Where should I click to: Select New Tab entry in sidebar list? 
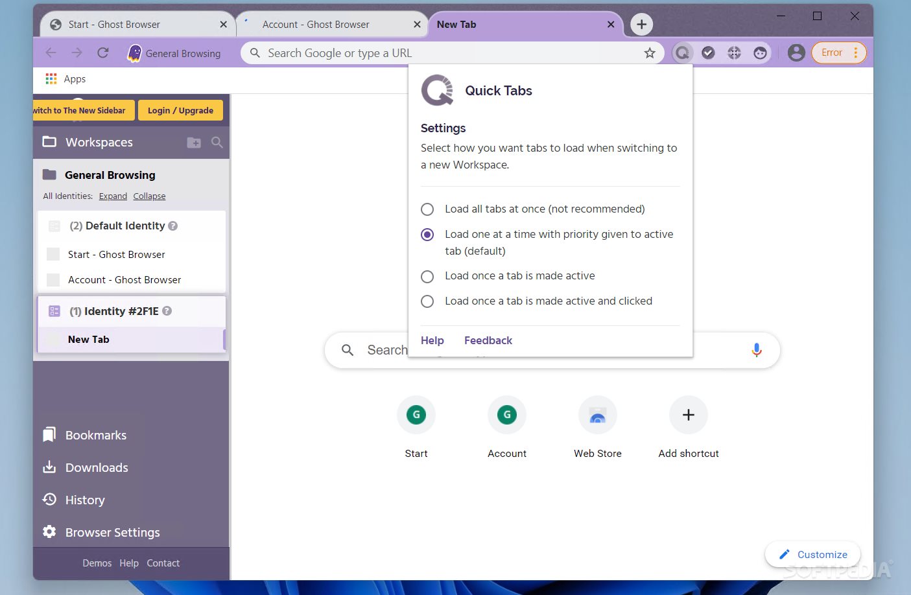[132, 340]
